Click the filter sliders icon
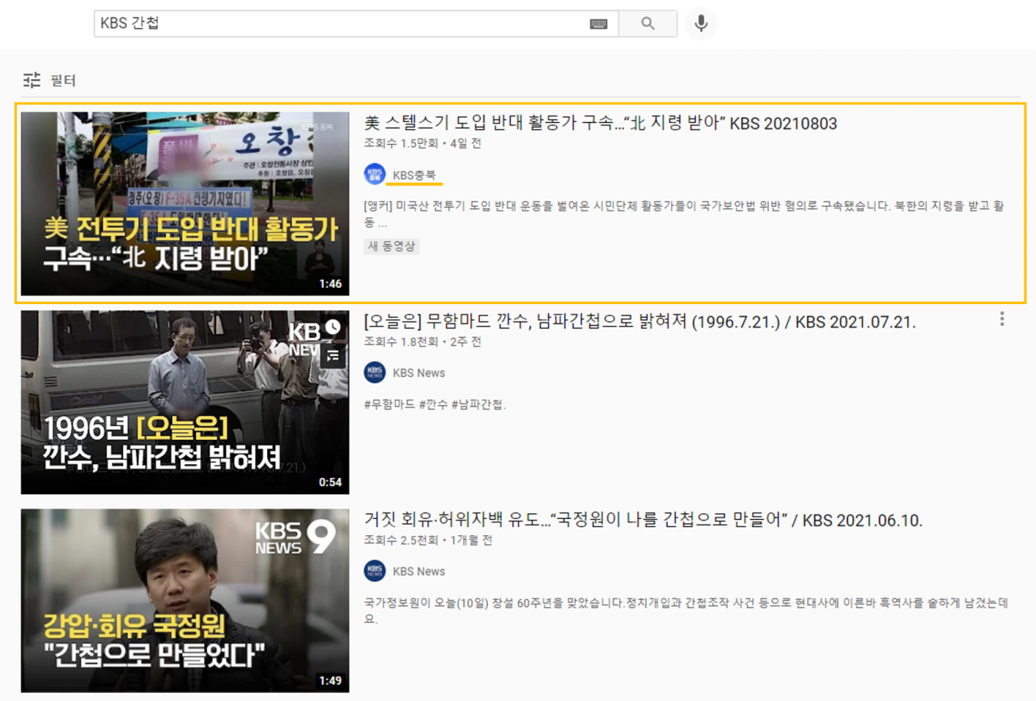 click(x=32, y=81)
